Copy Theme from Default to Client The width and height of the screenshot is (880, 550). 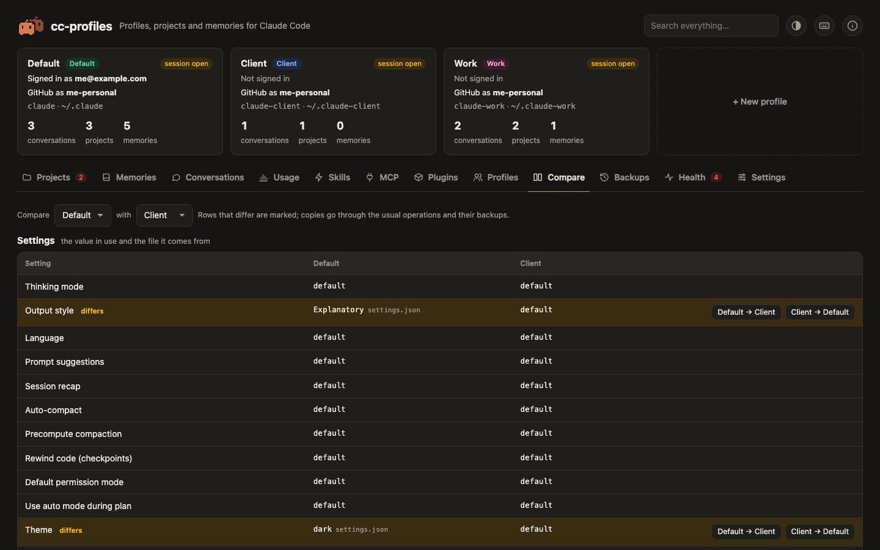[746, 532]
